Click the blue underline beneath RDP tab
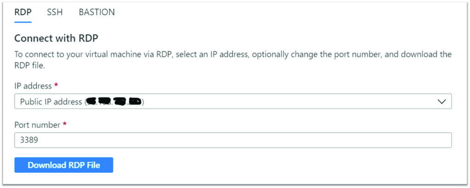 (23, 22)
